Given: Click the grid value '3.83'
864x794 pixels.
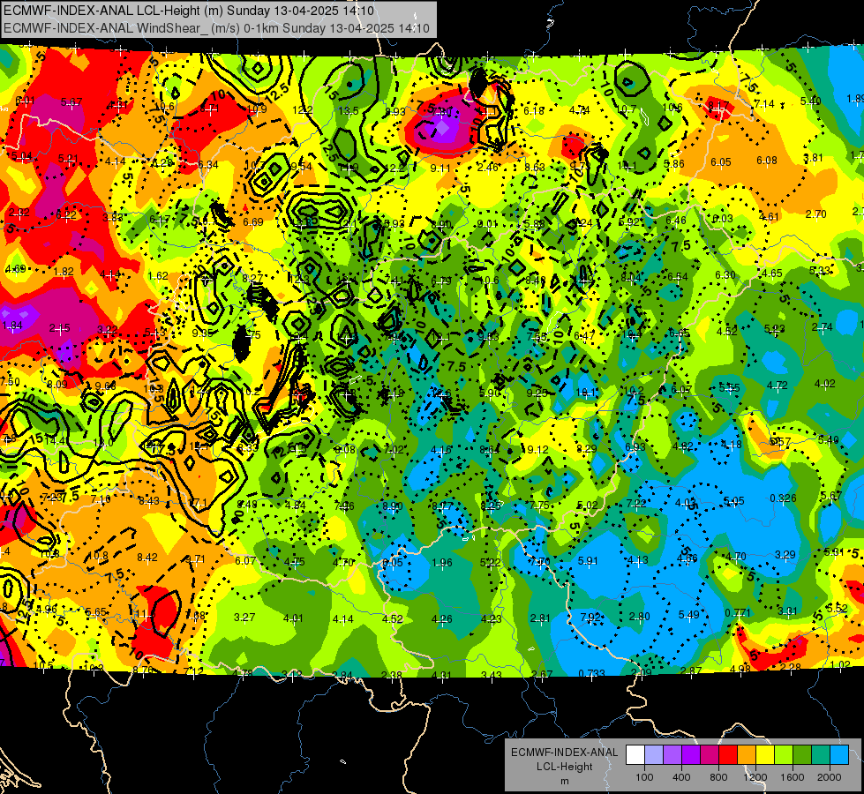Looking at the screenshot, I should tap(113, 217).
